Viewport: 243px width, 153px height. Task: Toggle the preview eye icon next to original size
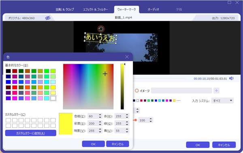(x=48, y=18)
